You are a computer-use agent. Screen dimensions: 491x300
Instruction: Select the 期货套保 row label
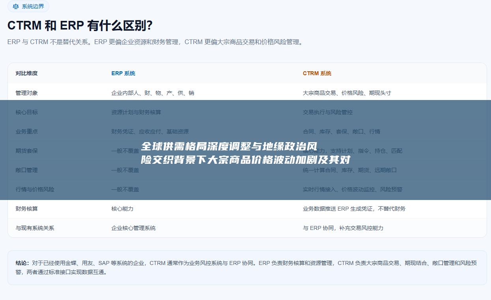27,151
